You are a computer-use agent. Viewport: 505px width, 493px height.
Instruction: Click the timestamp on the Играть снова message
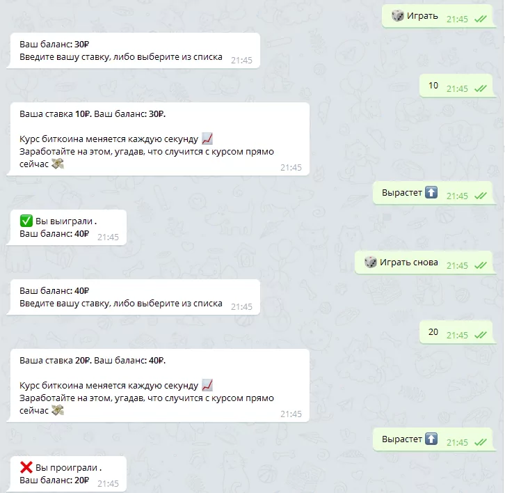tap(457, 266)
